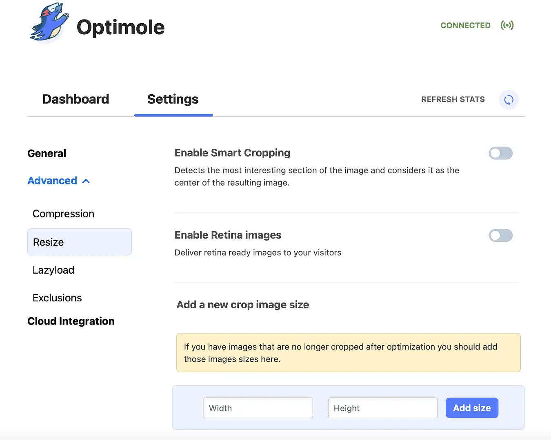Click into the Height input field
Image resolution: width=551 pixels, height=440 pixels.
pyautogui.click(x=382, y=408)
